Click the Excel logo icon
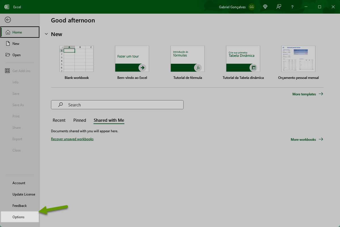 coord(7,7)
